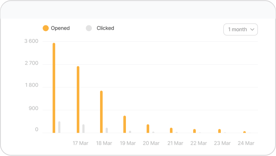Click the chevron arrow in period selector

pyautogui.click(x=252, y=29)
